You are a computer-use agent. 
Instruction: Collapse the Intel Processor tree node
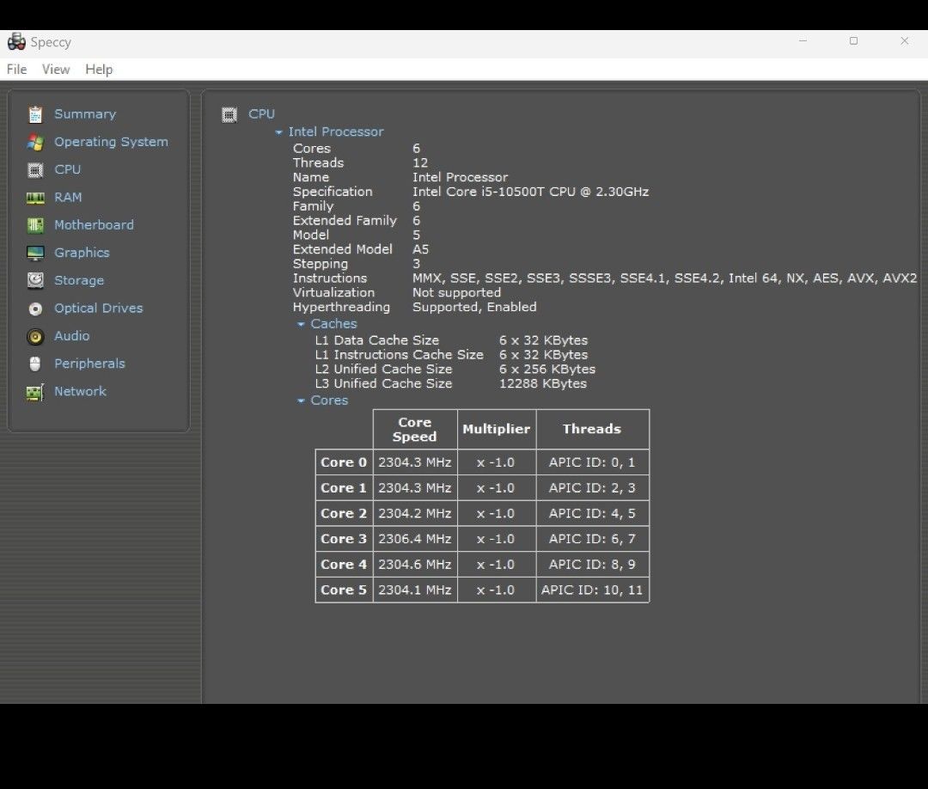(x=278, y=132)
